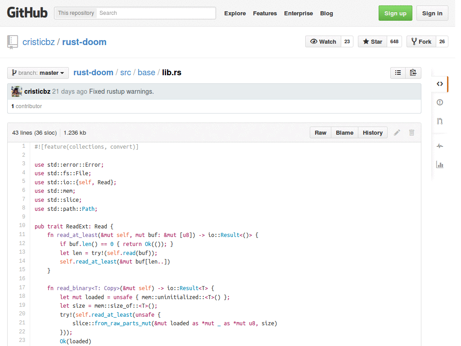
Task: Open the Pull requests sidebar icon
Action: tap(439, 121)
